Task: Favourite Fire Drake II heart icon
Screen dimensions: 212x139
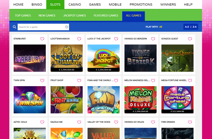Action: 190,122
